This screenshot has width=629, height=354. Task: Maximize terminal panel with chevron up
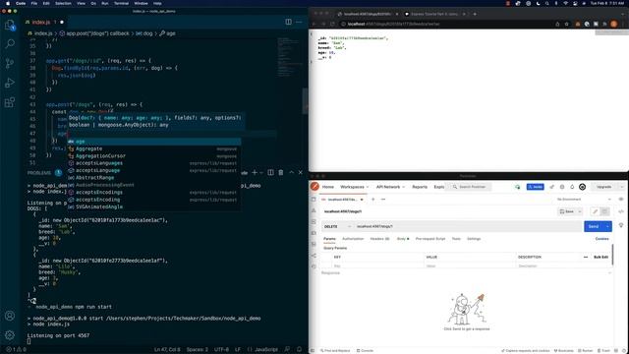point(292,173)
